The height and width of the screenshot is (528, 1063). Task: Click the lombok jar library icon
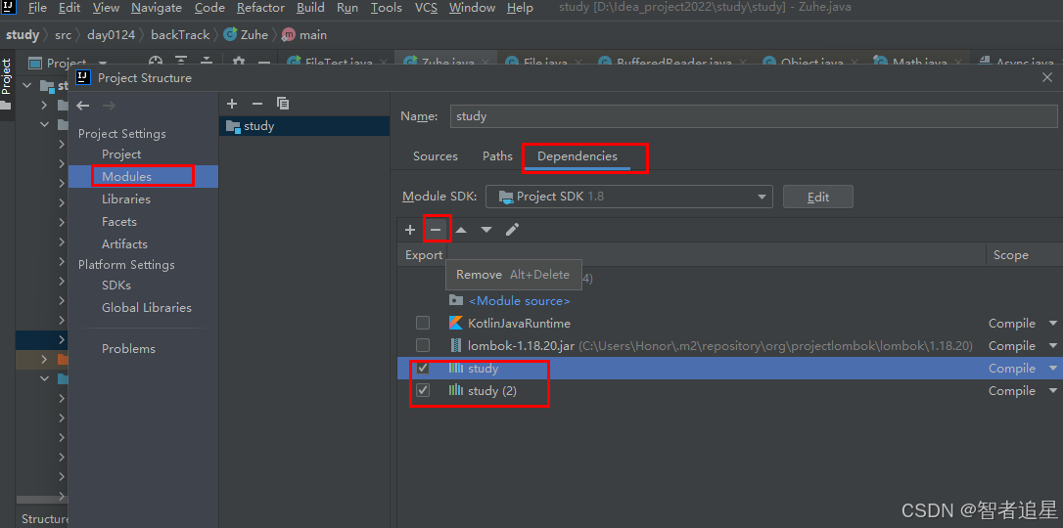(x=455, y=345)
